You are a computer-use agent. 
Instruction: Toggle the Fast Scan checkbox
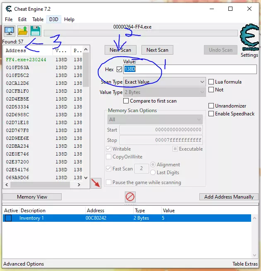point(109,169)
